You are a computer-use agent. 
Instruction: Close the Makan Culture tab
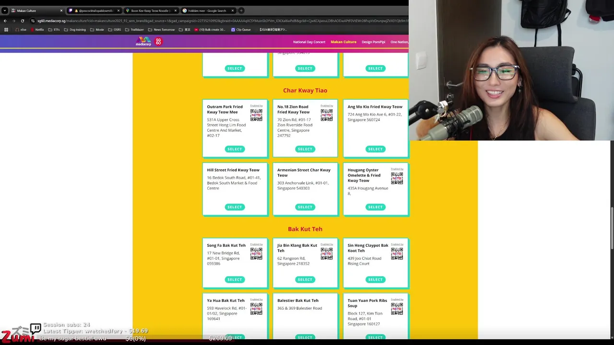[x=61, y=11]
